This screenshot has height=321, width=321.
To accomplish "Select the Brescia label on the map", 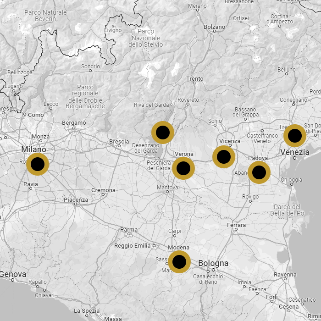I will (x=119, y=142).
